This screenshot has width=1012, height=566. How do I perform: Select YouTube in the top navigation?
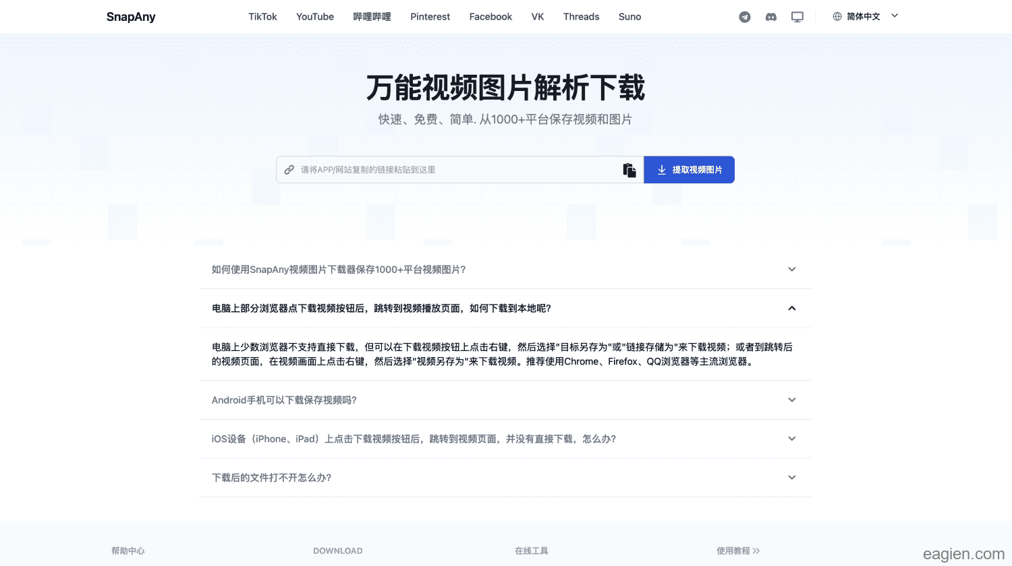coord(315,17)
